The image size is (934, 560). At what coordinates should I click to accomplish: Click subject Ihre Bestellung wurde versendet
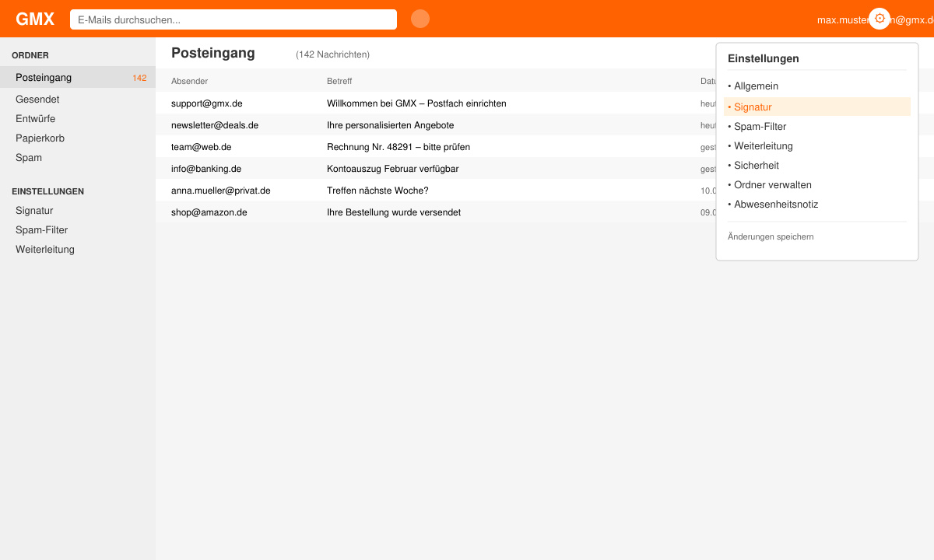(x=394, y=212)
